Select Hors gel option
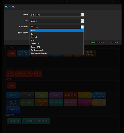 57,37
